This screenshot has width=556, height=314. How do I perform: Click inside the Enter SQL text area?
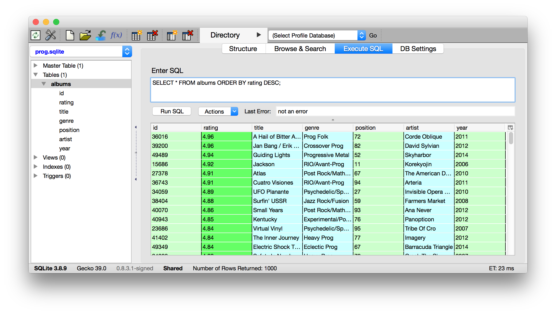[x=332, y=92]
